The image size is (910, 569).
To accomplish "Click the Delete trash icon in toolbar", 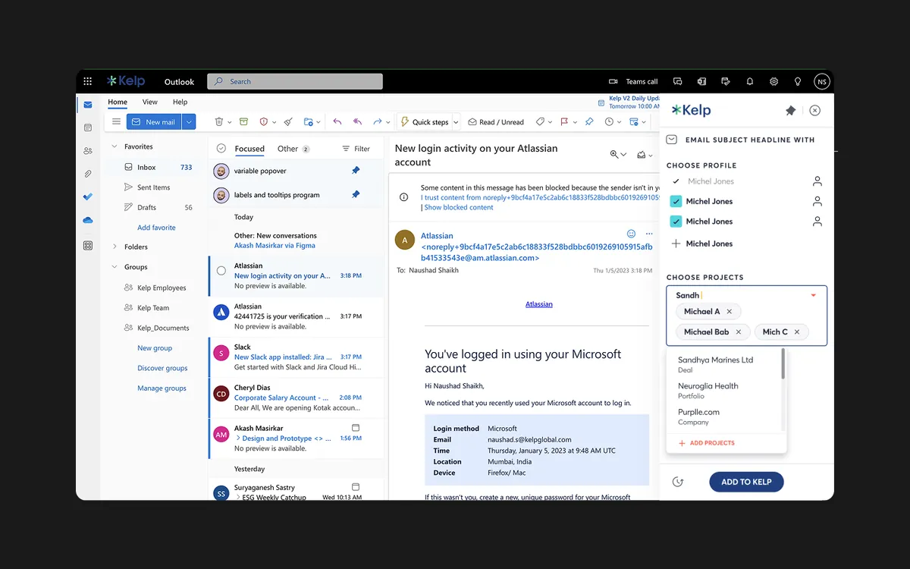I will click(218, 121).
